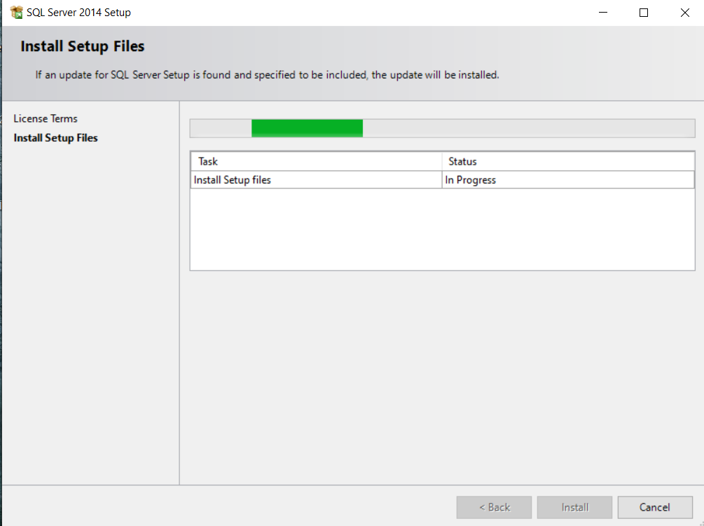Viewport: 704px width, 526px height.
Task: Click the In Progress status cell
Action: 470,179
